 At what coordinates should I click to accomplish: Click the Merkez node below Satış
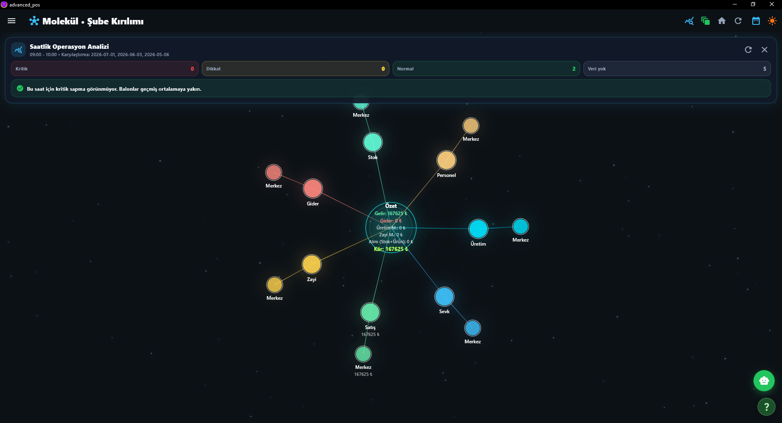363,354
